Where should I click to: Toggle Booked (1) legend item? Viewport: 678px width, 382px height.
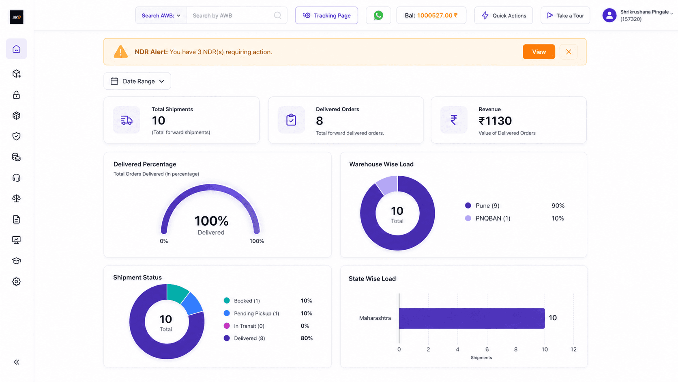point(242,301)
